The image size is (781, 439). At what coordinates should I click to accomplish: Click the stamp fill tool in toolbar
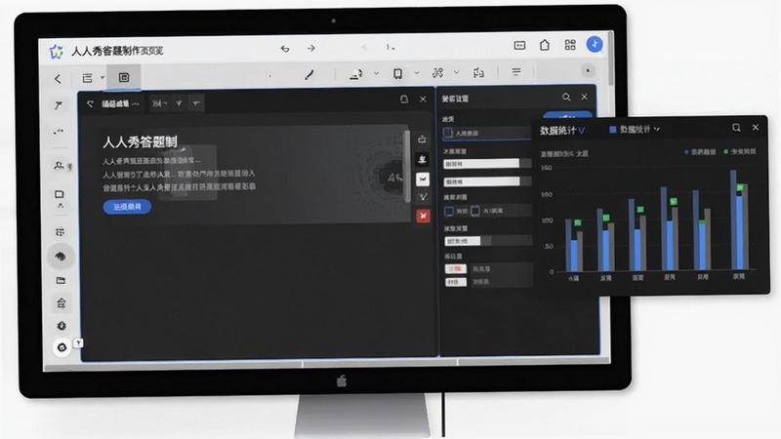[355, 74]
